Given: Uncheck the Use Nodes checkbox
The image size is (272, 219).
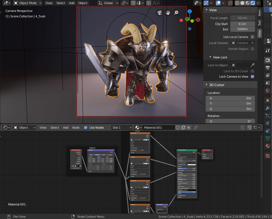Looking at the screenshot, I should tap(86, 128).
